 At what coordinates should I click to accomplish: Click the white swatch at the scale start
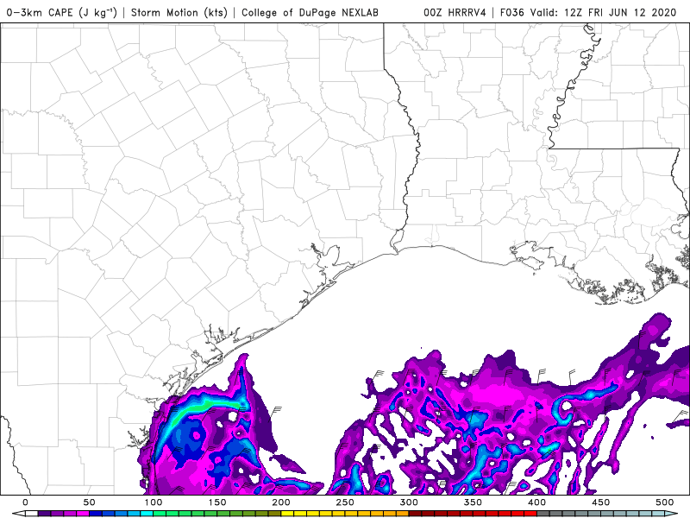tap(32, 513)
